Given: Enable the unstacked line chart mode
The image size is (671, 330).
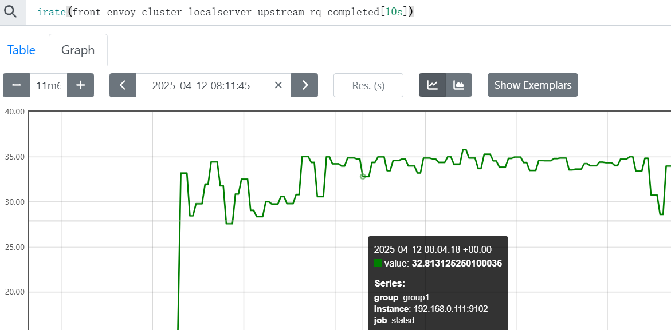Looking at the screenshot, I should pos(433,85).
